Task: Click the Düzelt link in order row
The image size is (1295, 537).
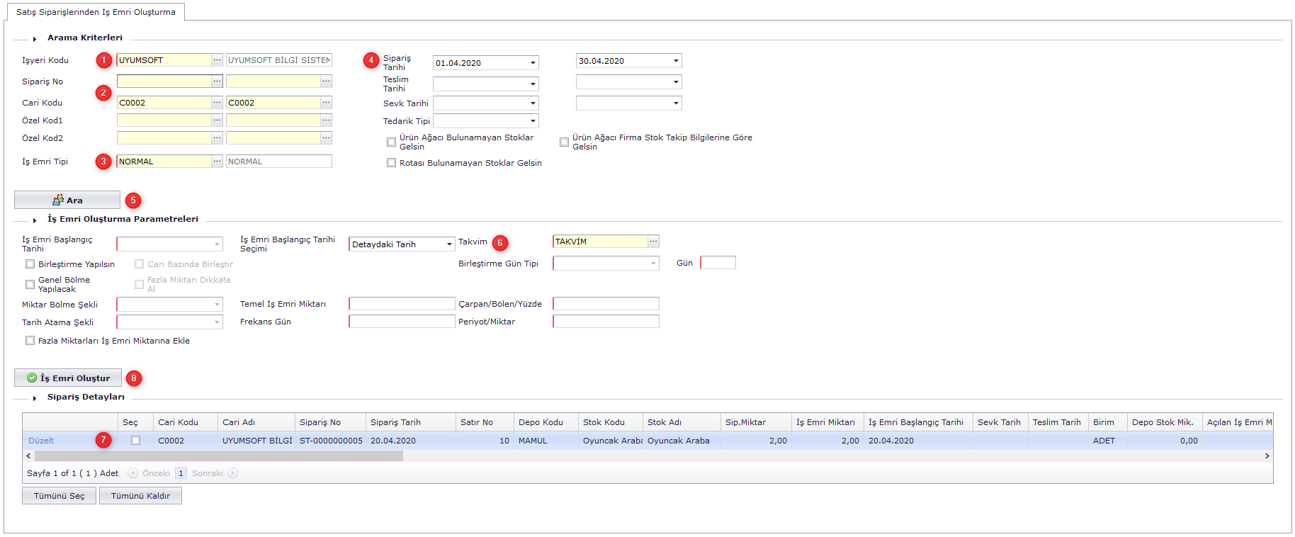Action: click(x=41, y=441)
